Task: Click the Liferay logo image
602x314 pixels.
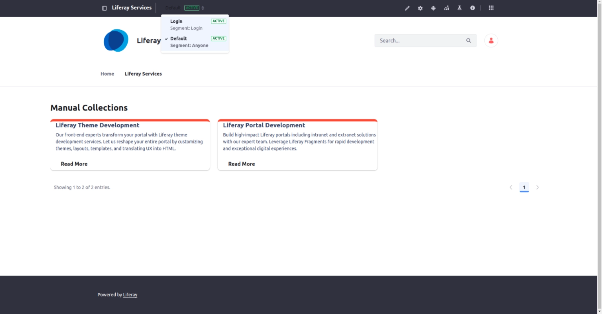Action: tap(116, 40)
